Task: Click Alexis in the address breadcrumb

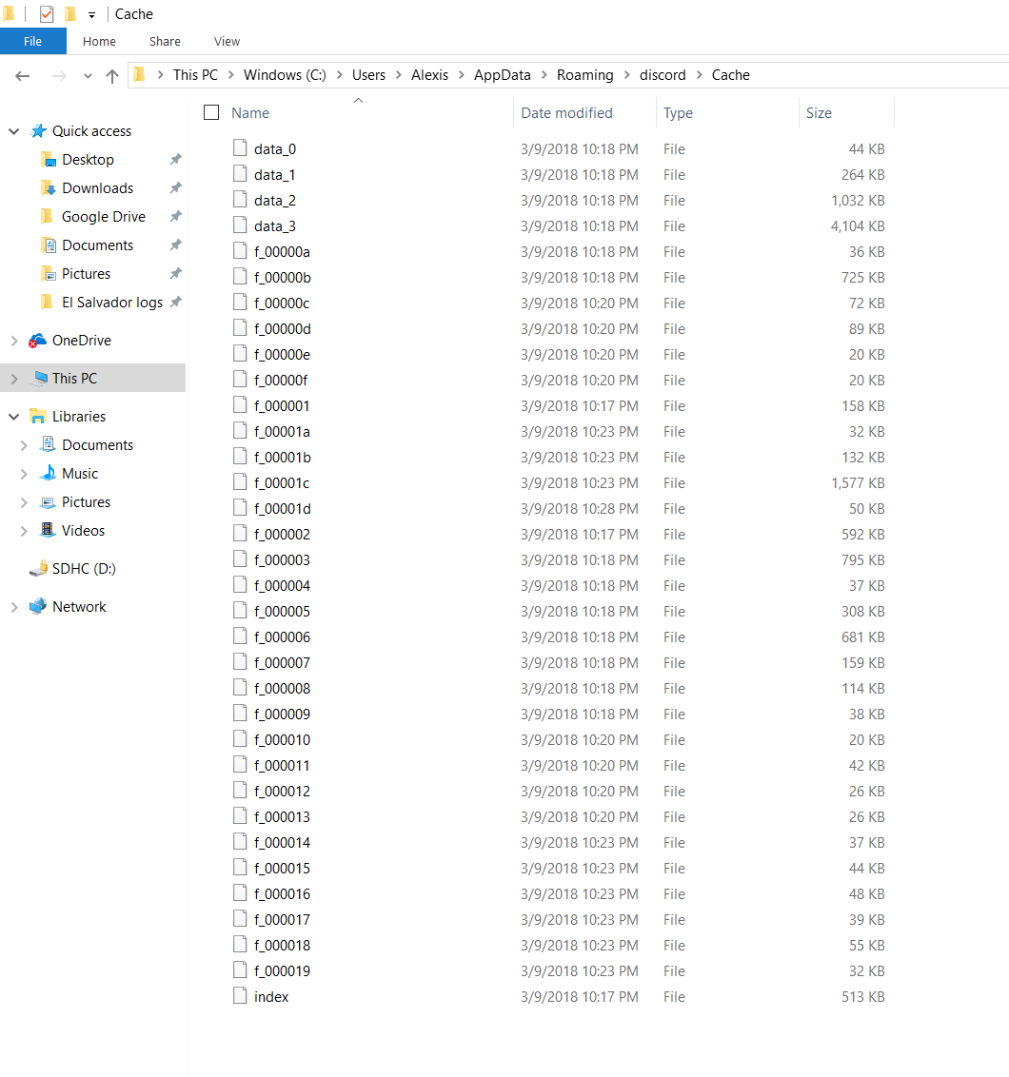Action: tap(429, 75)
